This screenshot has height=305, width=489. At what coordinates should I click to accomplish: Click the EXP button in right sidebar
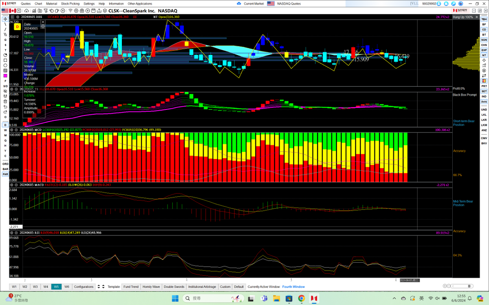[484, 50]
